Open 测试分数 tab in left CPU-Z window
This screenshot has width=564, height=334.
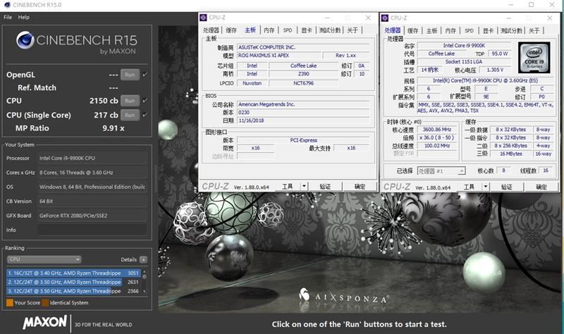click(x=329, y=30)
